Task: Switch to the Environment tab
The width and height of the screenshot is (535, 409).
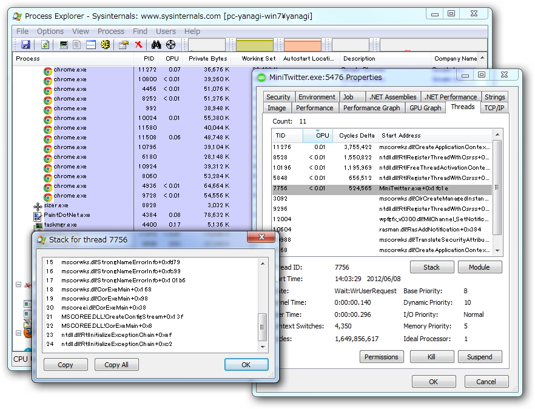Action: [317, 97]
